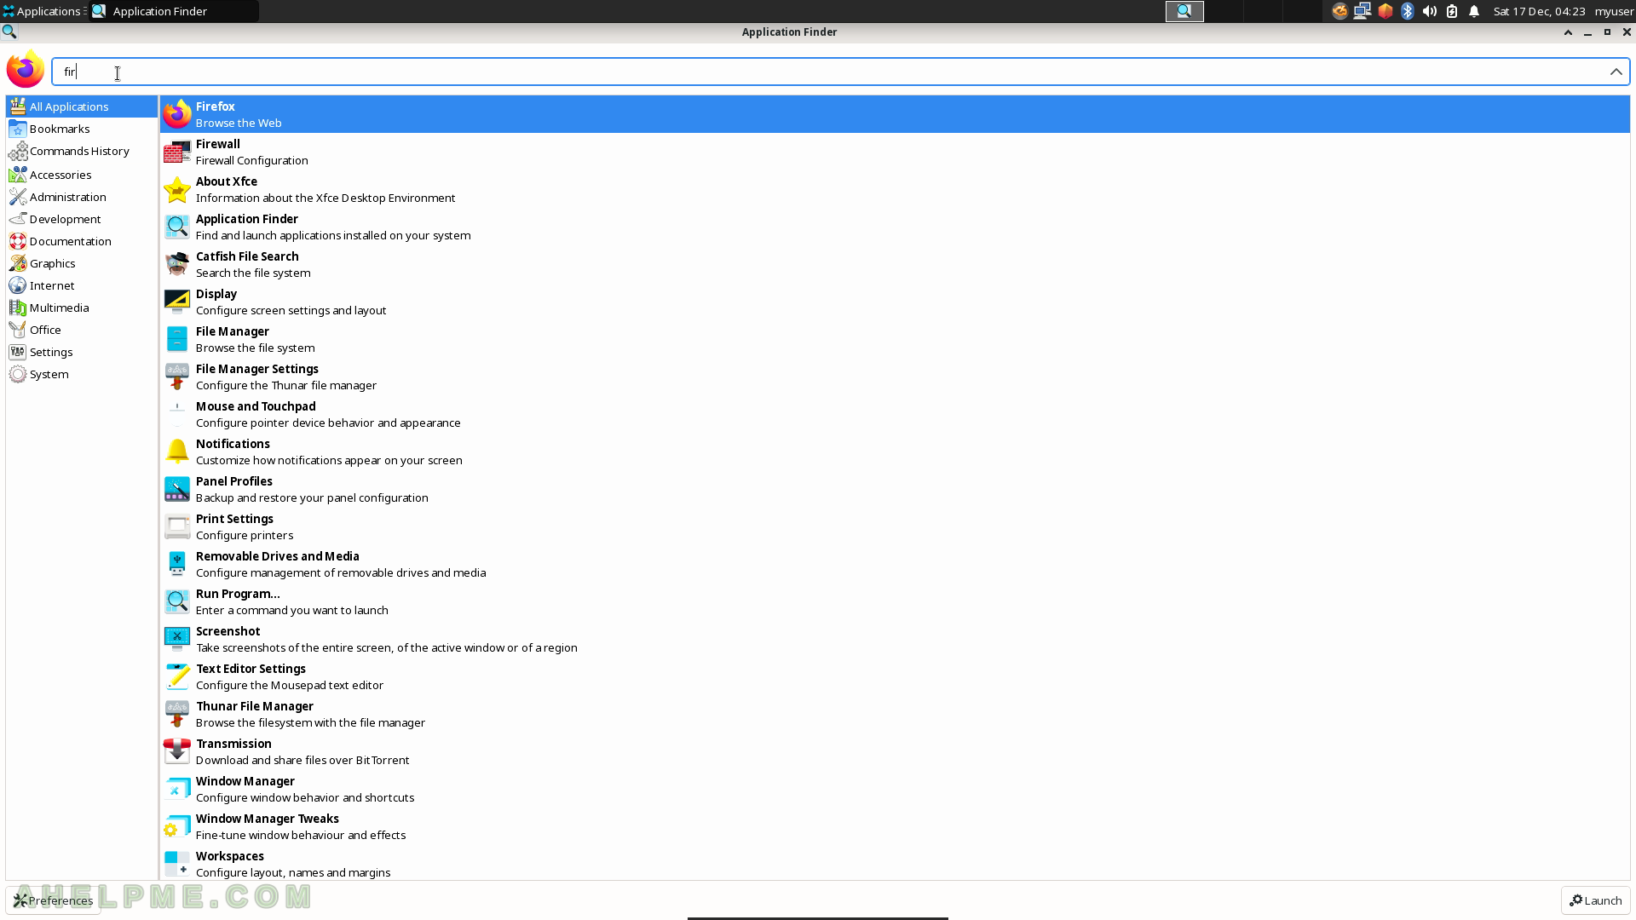Collapse finder with the search field arrow

click(x=1616, y=72)
